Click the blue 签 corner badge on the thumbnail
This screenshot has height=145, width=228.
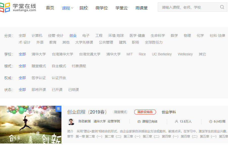pos(59,108)
